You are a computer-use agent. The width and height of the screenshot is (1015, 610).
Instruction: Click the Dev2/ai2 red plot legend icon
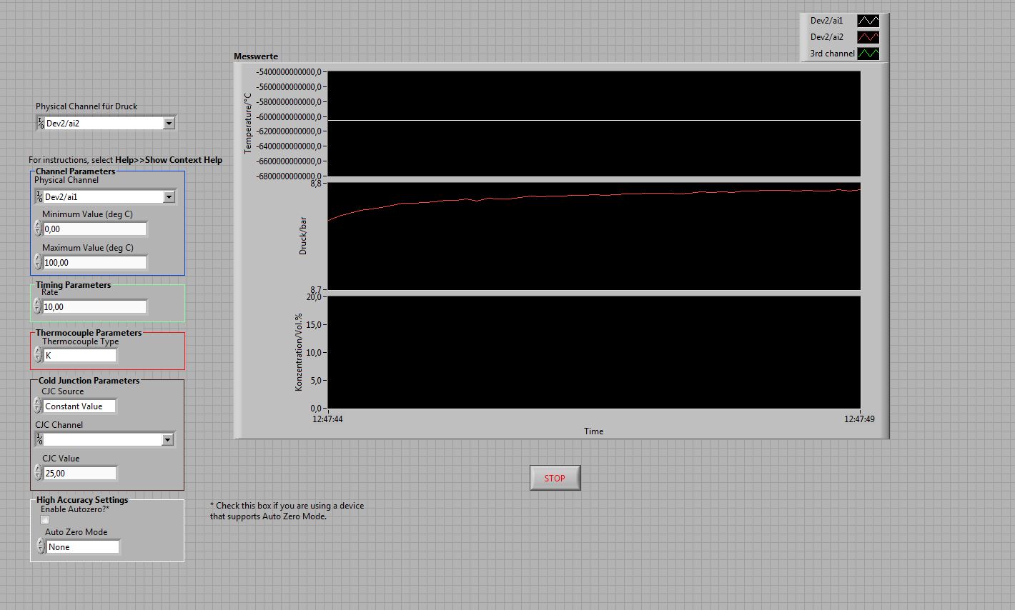click(868, 37)
